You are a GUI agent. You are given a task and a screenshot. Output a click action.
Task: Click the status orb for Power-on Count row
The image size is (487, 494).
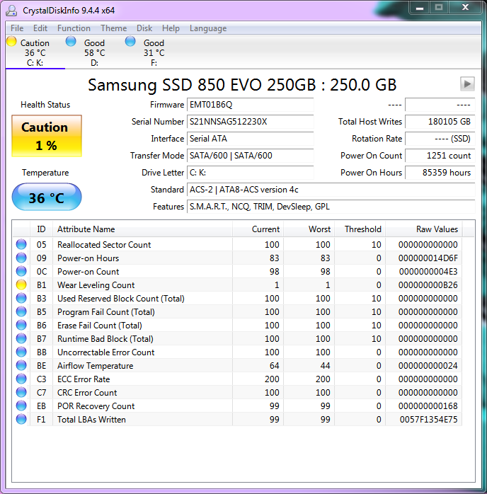[21, 271]
